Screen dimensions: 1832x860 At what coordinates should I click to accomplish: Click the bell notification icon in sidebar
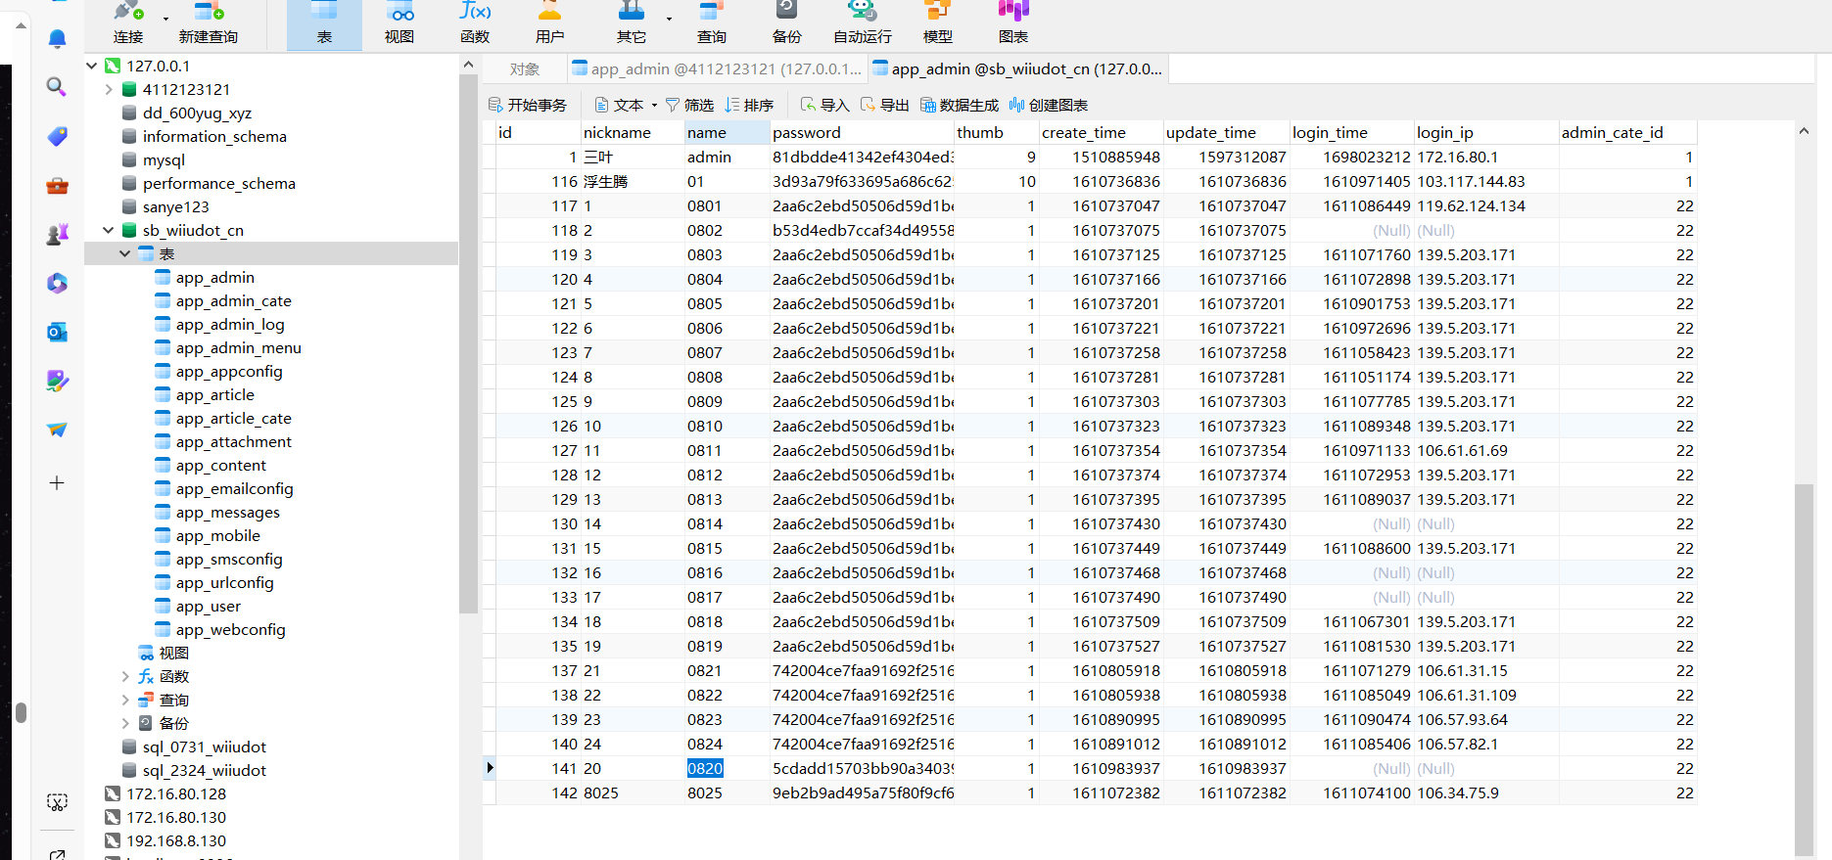57,38
